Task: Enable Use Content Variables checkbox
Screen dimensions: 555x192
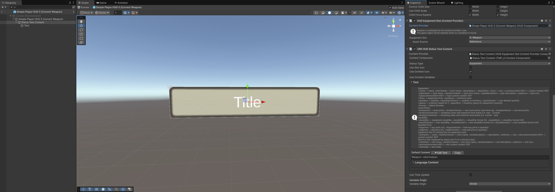Action: (470, 77)
